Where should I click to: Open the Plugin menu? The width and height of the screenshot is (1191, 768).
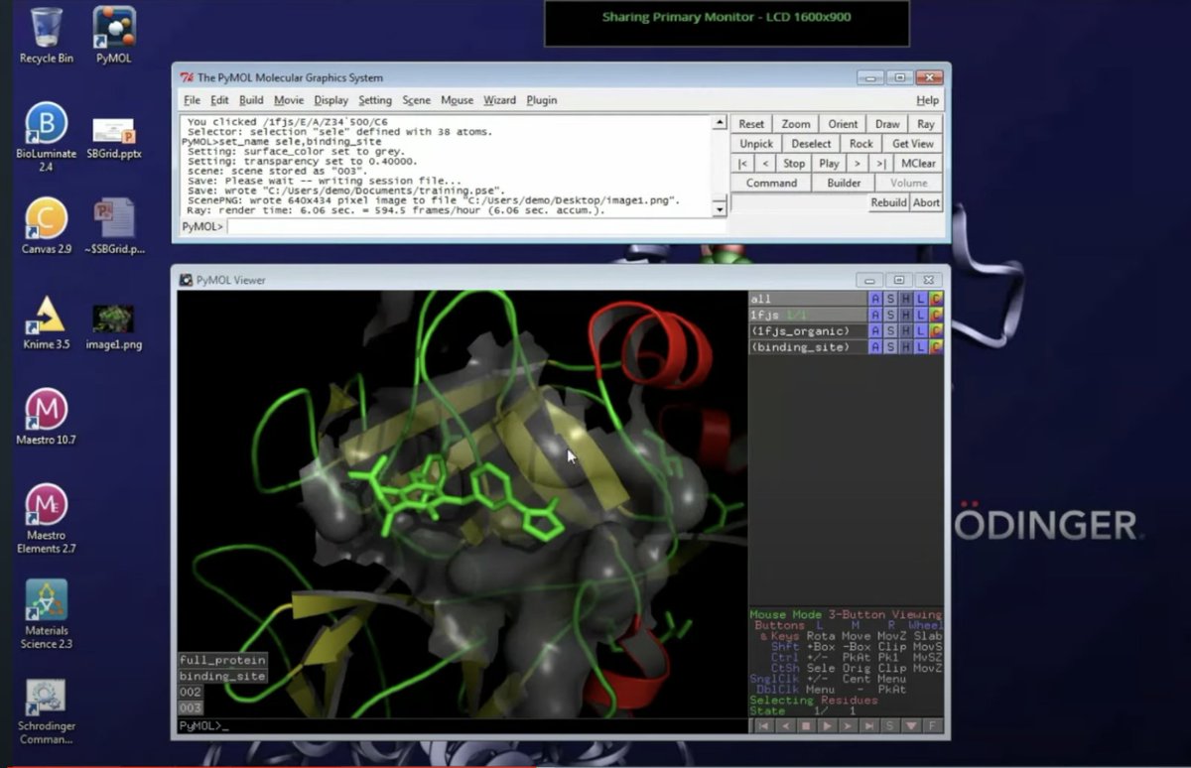542,100
